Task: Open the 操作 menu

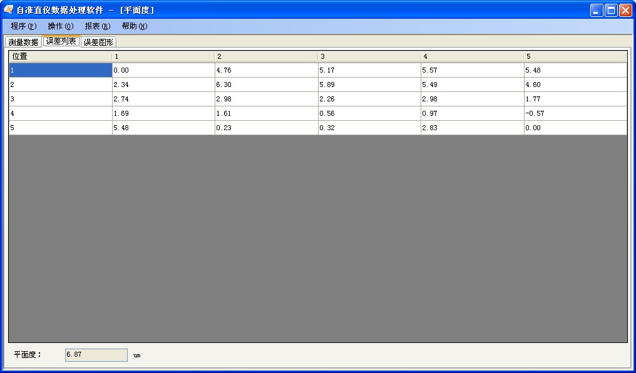Action: click(x=61, y=26)
